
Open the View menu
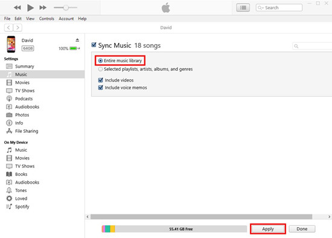30,19
